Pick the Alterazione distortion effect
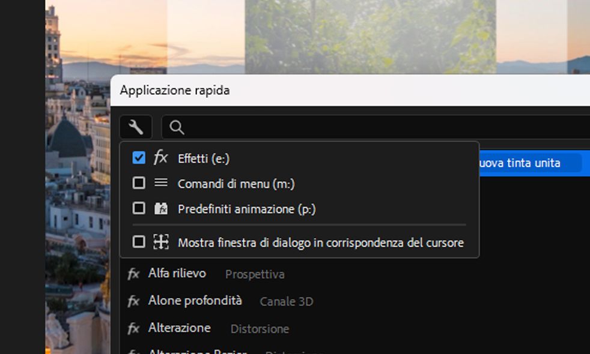 coord(179,328)
